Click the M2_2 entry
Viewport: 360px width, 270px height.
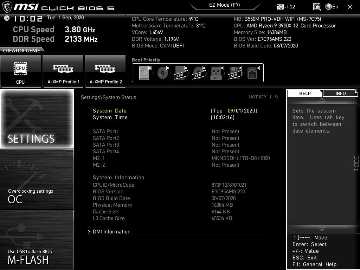[99, 165]
